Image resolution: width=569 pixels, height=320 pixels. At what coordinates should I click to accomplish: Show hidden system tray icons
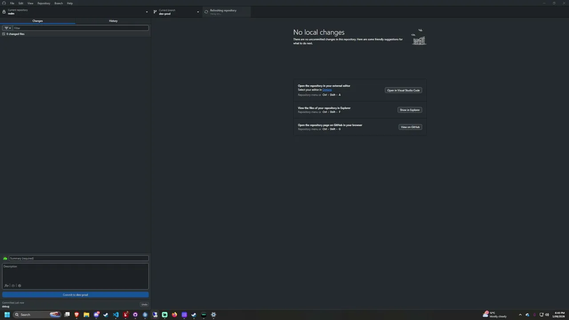click(x=520, y=315)
